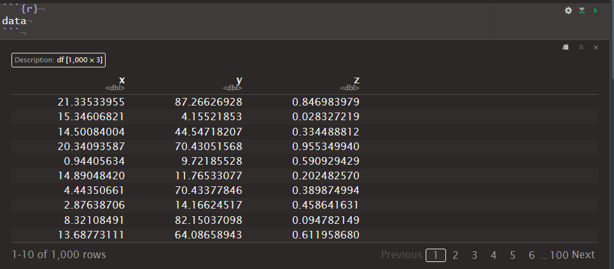
Task: Select cell value 4.15521853
Action: click(211, 116)
